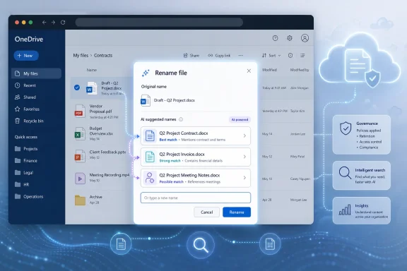This screenshot has width=407, height=271.
Task: Click the document icon of Q2 Project Contract suggestion
Action: coord(150,135)
